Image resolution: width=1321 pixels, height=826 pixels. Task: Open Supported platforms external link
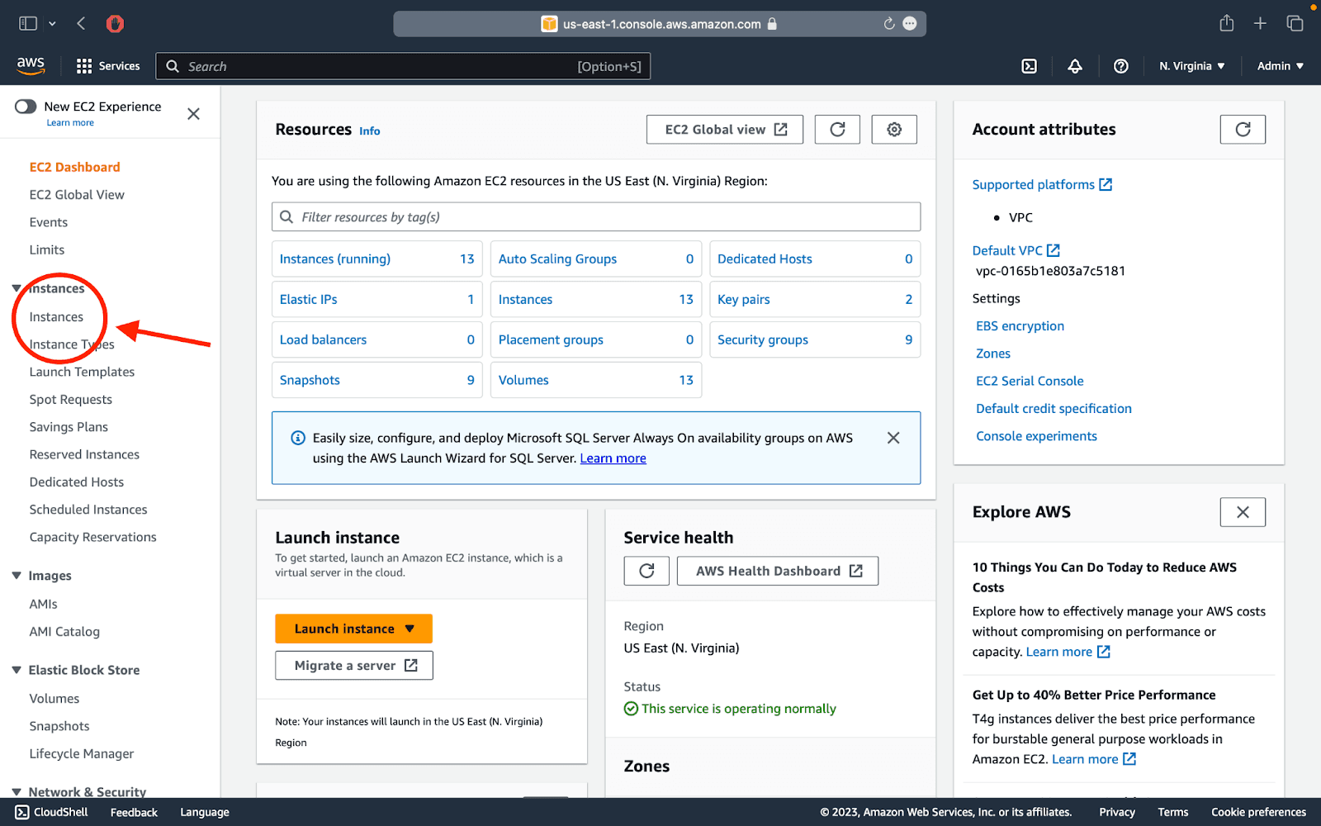pos(1042,185)
